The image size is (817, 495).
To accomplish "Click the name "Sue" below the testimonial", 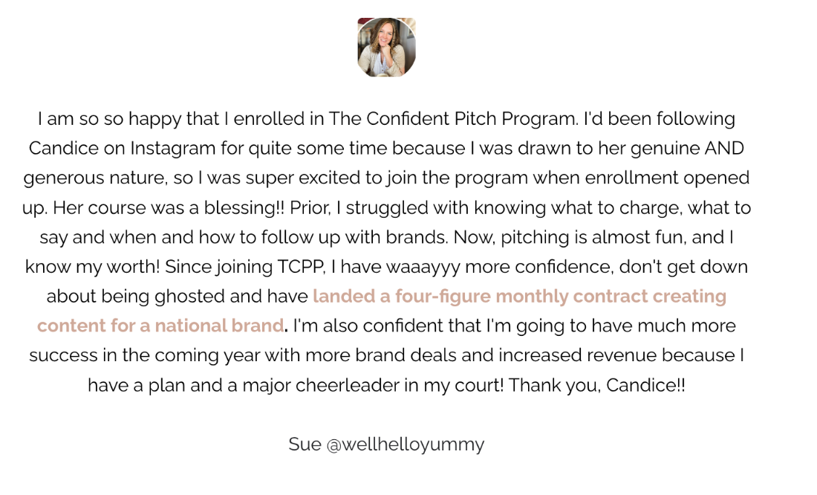I will (x=305, y=444).
